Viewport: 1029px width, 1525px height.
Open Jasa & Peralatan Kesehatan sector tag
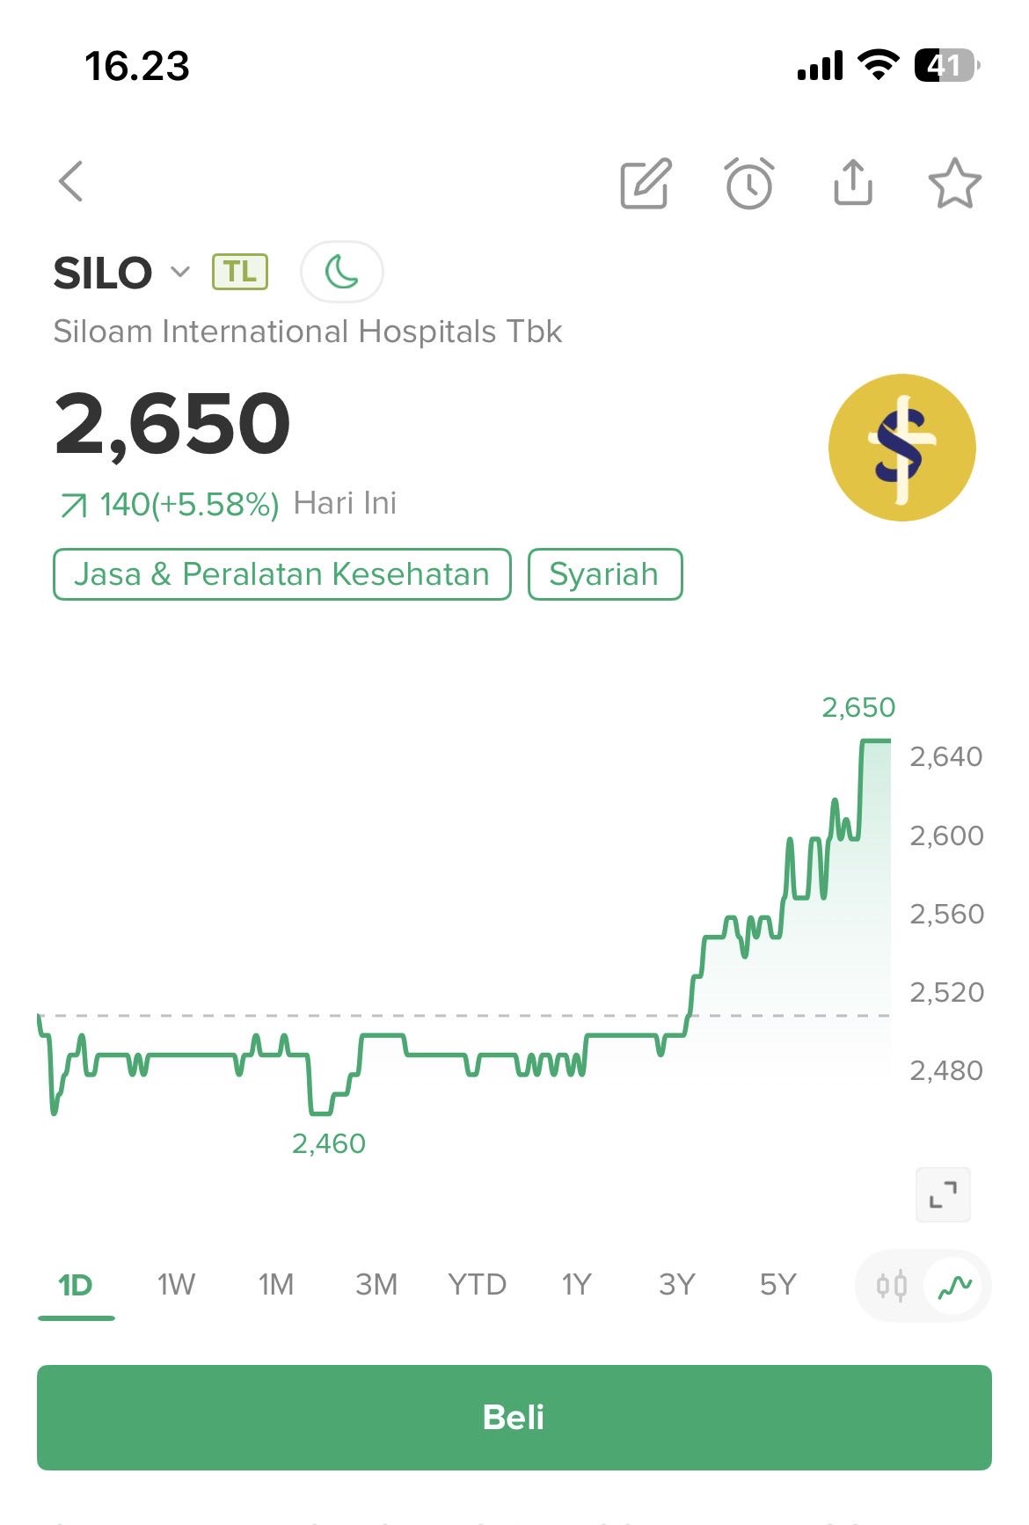click(281, 574)
